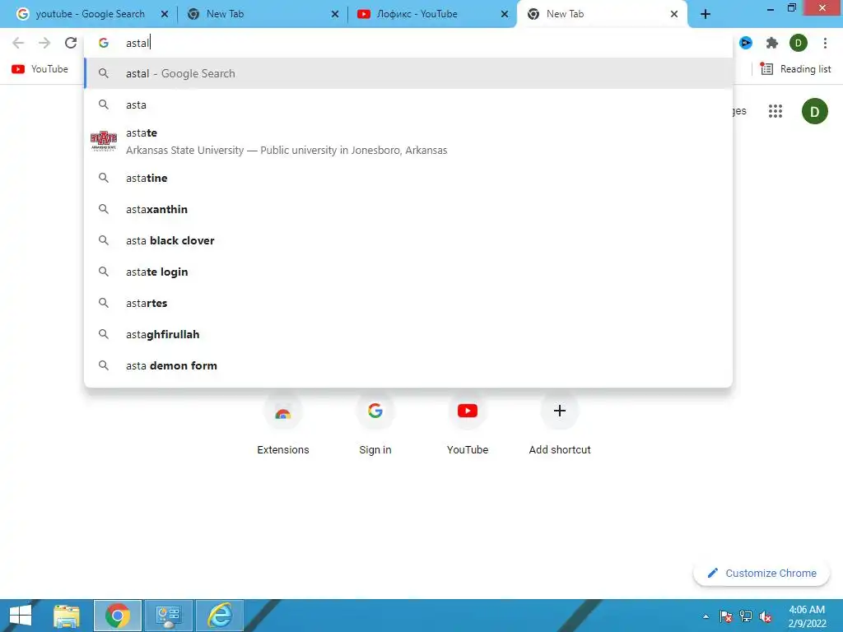This screenshot has width=843, height=632.
Task: Click Customize Chrome button
Action: (x=761, y=573)
